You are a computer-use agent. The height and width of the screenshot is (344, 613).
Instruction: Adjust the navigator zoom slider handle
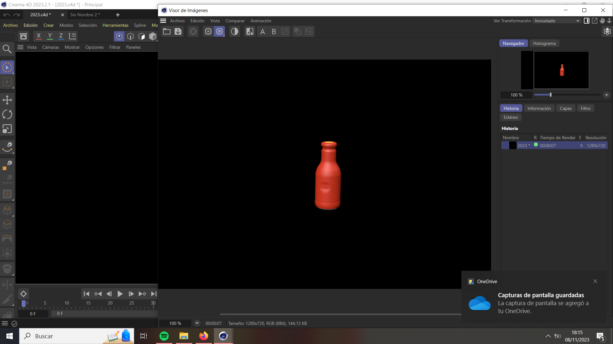tap(551, 95)
